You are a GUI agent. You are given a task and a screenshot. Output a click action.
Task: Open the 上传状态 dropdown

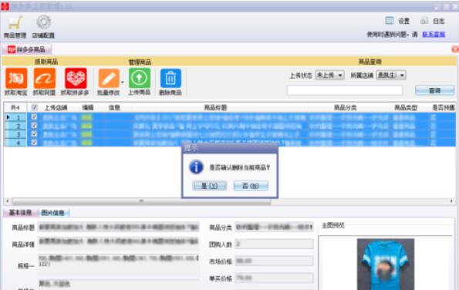(329, 76)
